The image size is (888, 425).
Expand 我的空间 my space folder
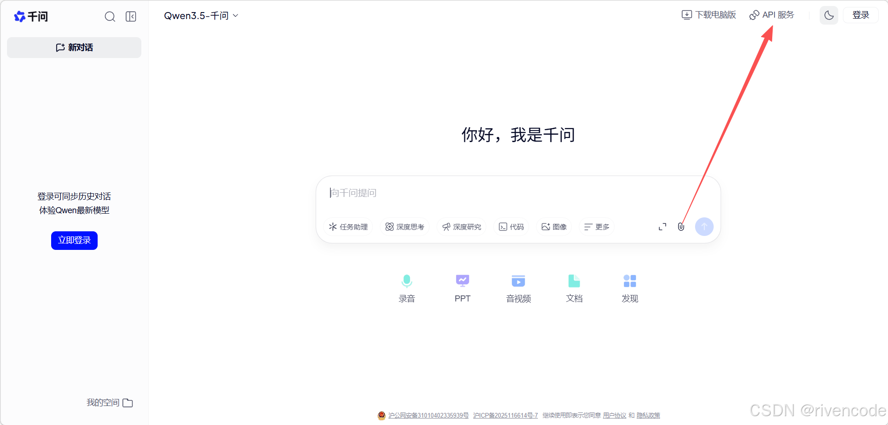(x=109, y=402)
